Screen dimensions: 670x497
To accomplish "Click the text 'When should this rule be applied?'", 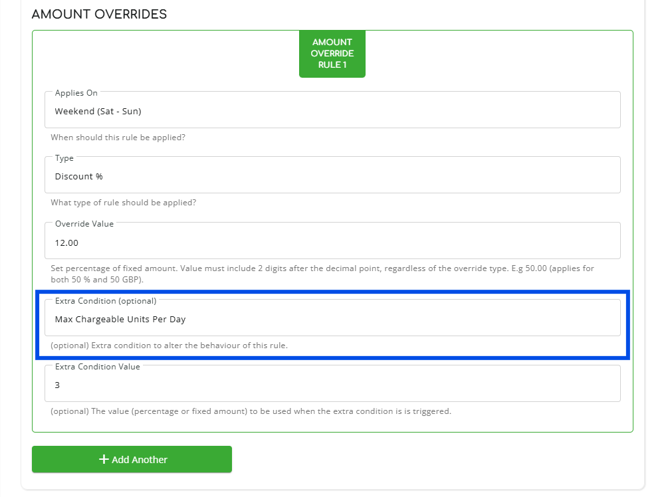I will (x=118, y=138).
